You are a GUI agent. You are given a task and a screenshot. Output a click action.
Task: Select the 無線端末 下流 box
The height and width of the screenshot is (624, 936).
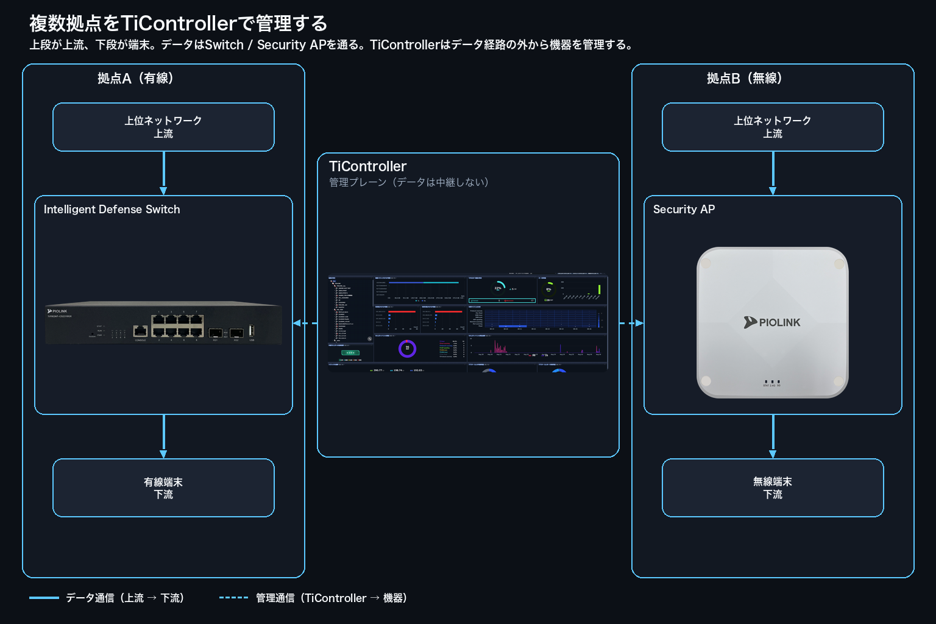773,487
